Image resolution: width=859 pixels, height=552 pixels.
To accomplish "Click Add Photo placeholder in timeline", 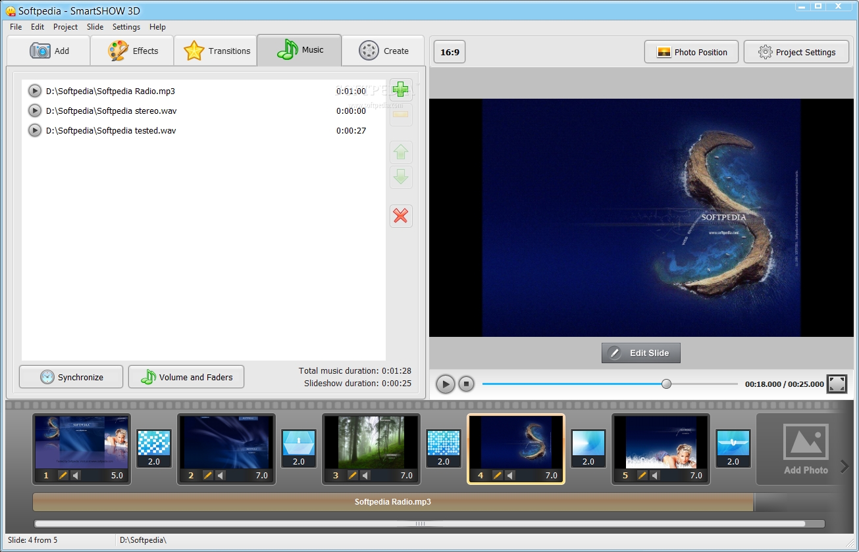I will (x=806, y=449).
